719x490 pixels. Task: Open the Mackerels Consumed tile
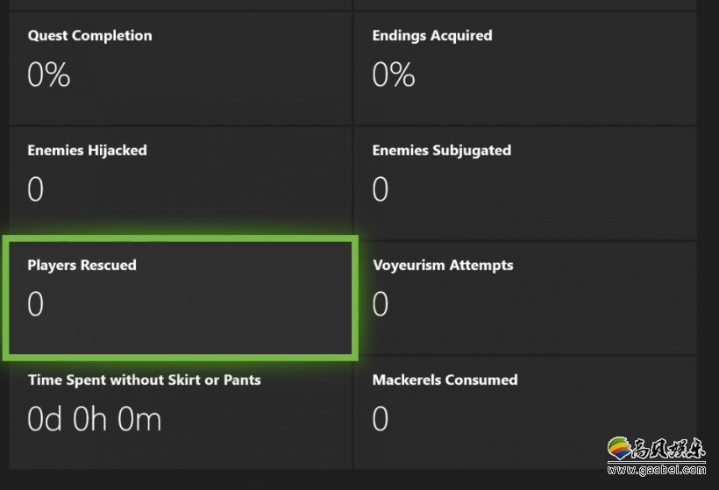525,413
